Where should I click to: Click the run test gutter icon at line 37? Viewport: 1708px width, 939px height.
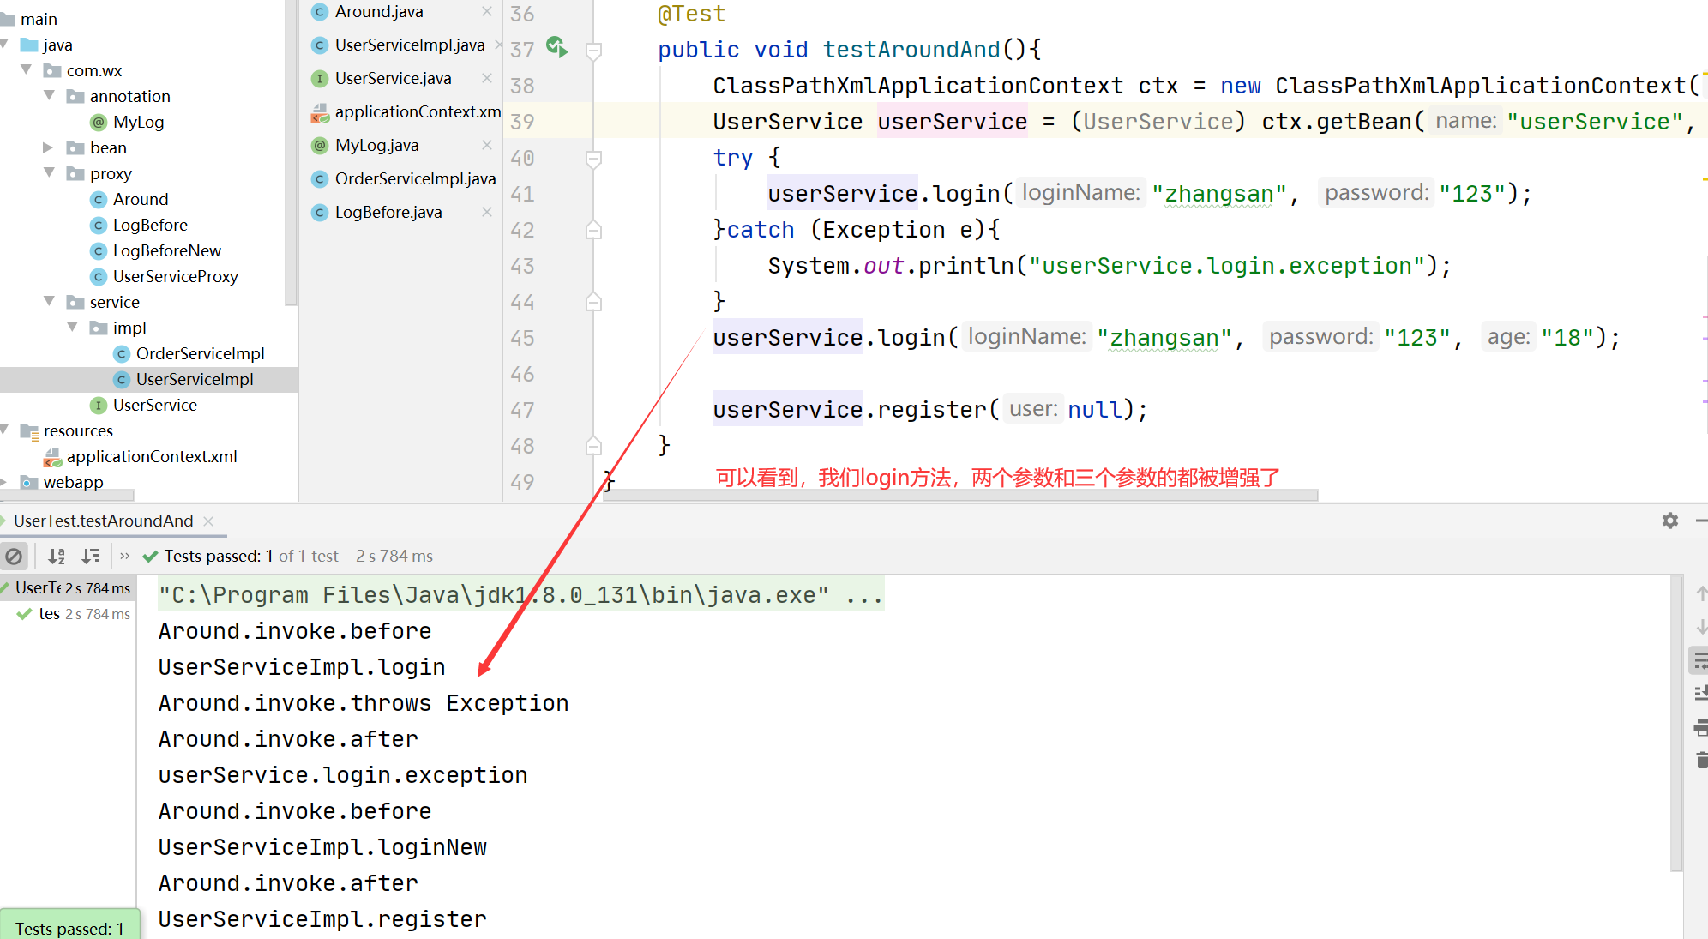point(556,47)
